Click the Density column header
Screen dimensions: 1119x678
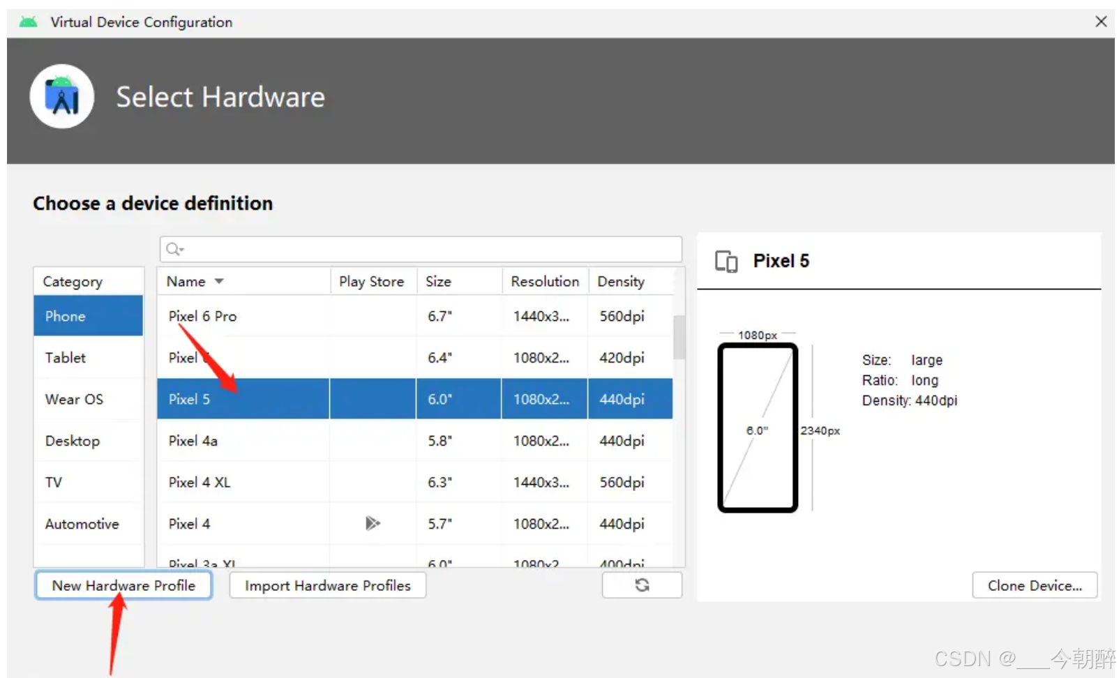click(631, 281)
